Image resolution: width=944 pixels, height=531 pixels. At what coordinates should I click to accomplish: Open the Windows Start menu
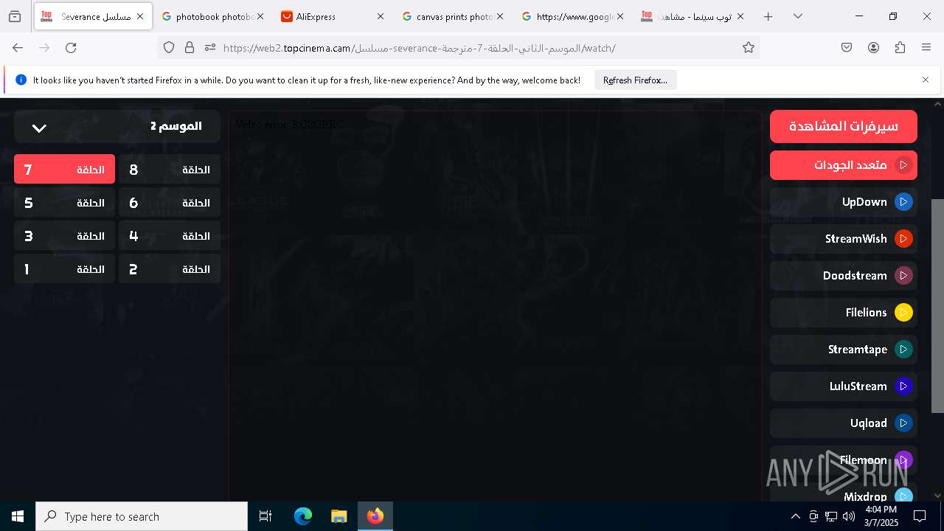(x=18, y=516)
